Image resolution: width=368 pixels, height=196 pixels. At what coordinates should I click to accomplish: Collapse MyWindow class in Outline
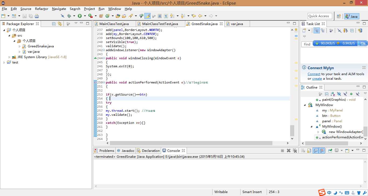click(305, 105)
